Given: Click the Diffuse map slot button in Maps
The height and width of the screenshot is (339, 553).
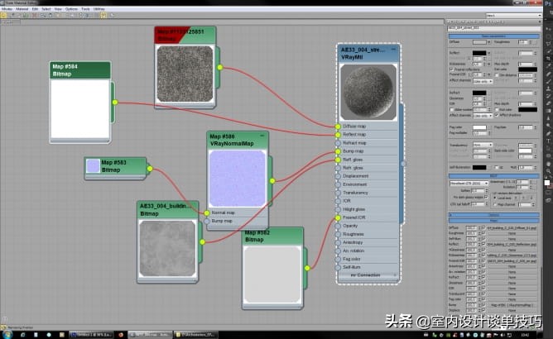Looking at the screenshot, I should pos(513,227).
